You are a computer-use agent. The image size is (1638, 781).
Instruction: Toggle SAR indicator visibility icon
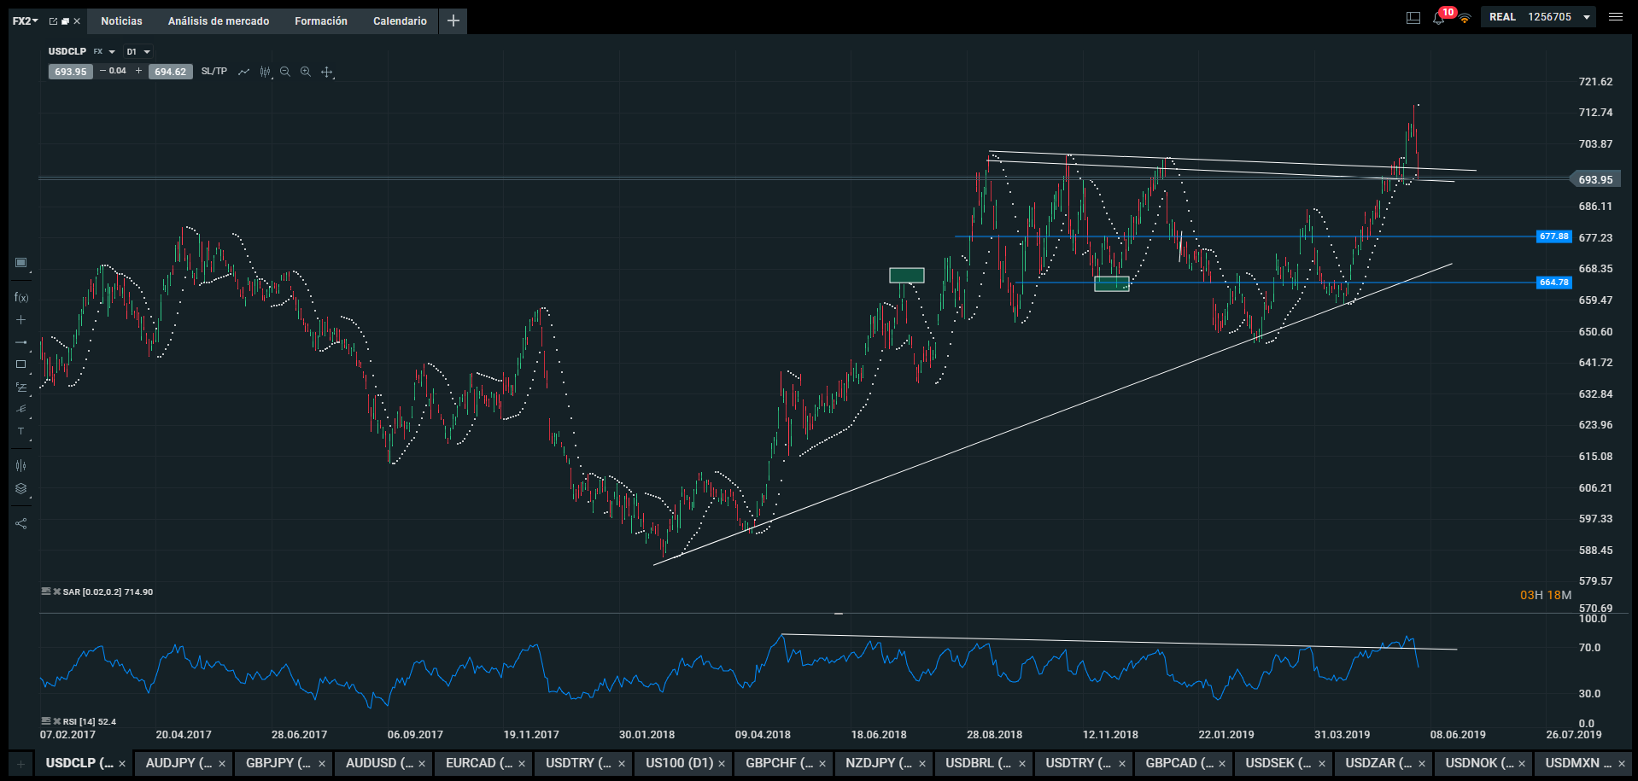pyautogui.click(x=46, y=592)
